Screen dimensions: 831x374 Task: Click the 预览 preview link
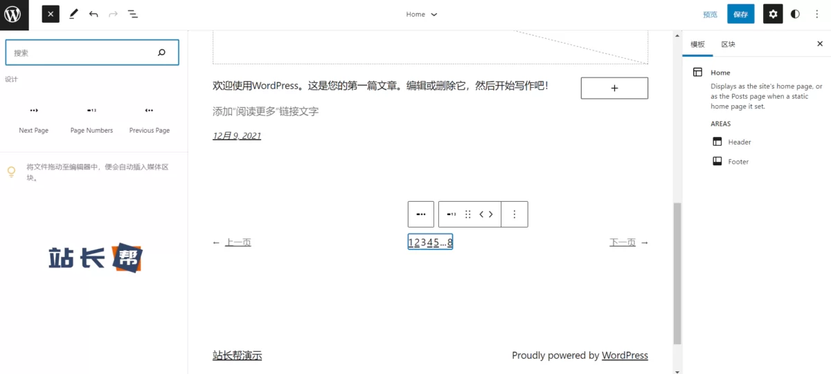point(710,15)
